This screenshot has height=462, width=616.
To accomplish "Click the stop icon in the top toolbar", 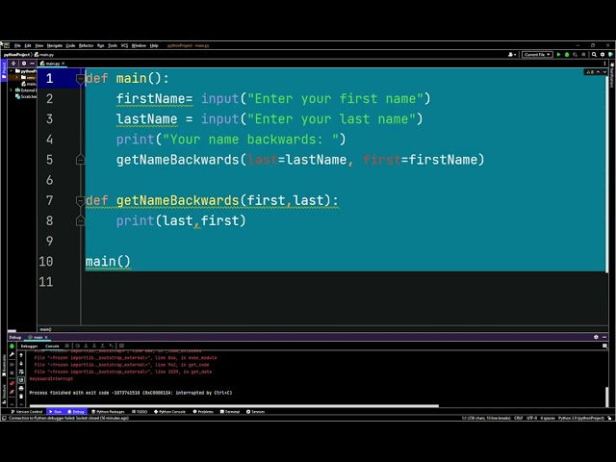I will tap(583, 55).
